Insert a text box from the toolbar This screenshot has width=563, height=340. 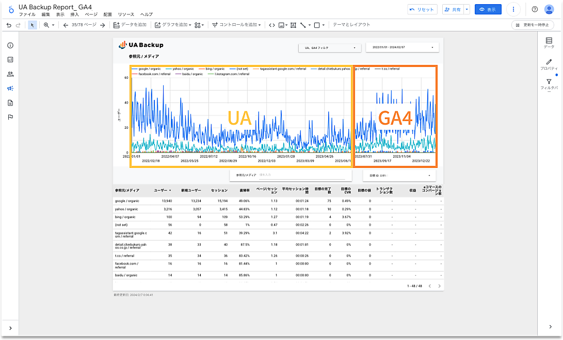coord(293,25)
